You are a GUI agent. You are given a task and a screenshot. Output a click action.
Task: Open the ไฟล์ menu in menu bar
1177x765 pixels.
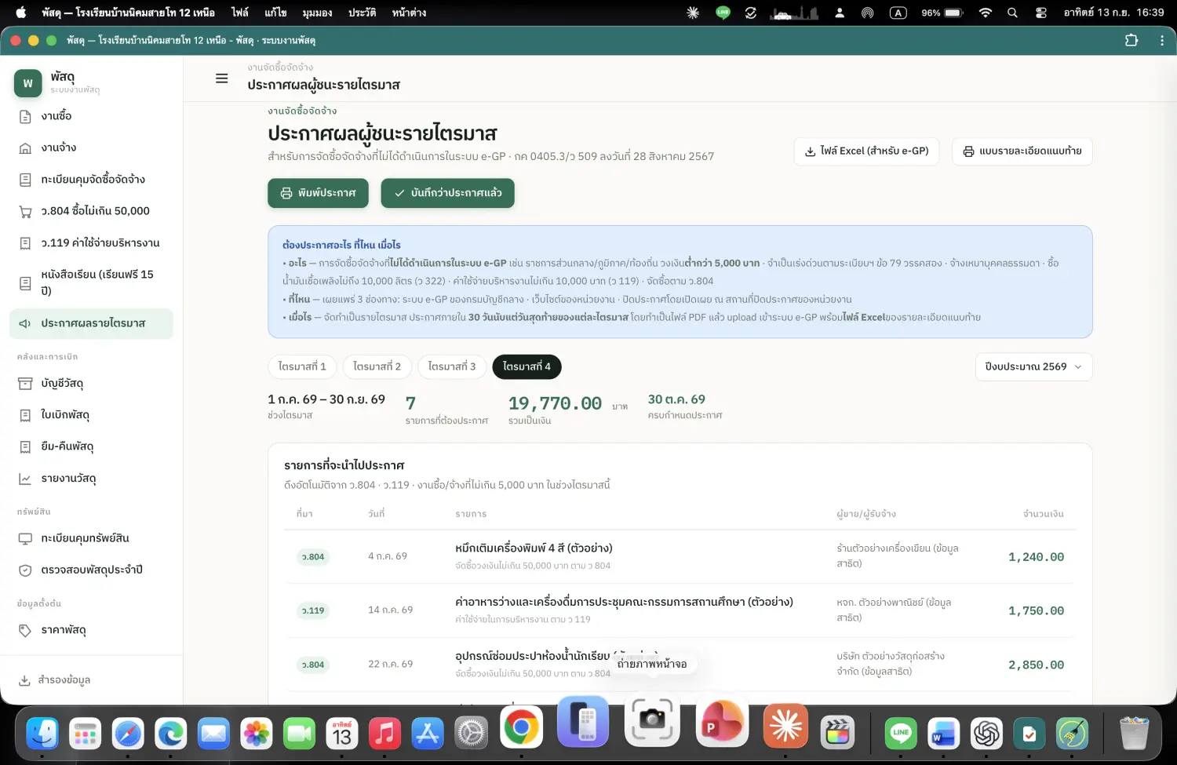240,13
